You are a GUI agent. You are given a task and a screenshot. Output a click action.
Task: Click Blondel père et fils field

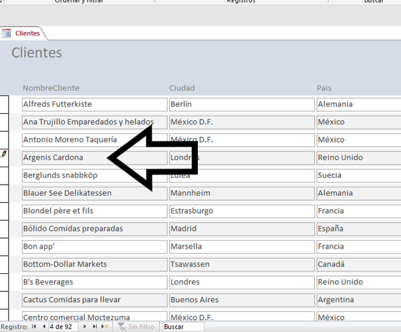[95, 211]
